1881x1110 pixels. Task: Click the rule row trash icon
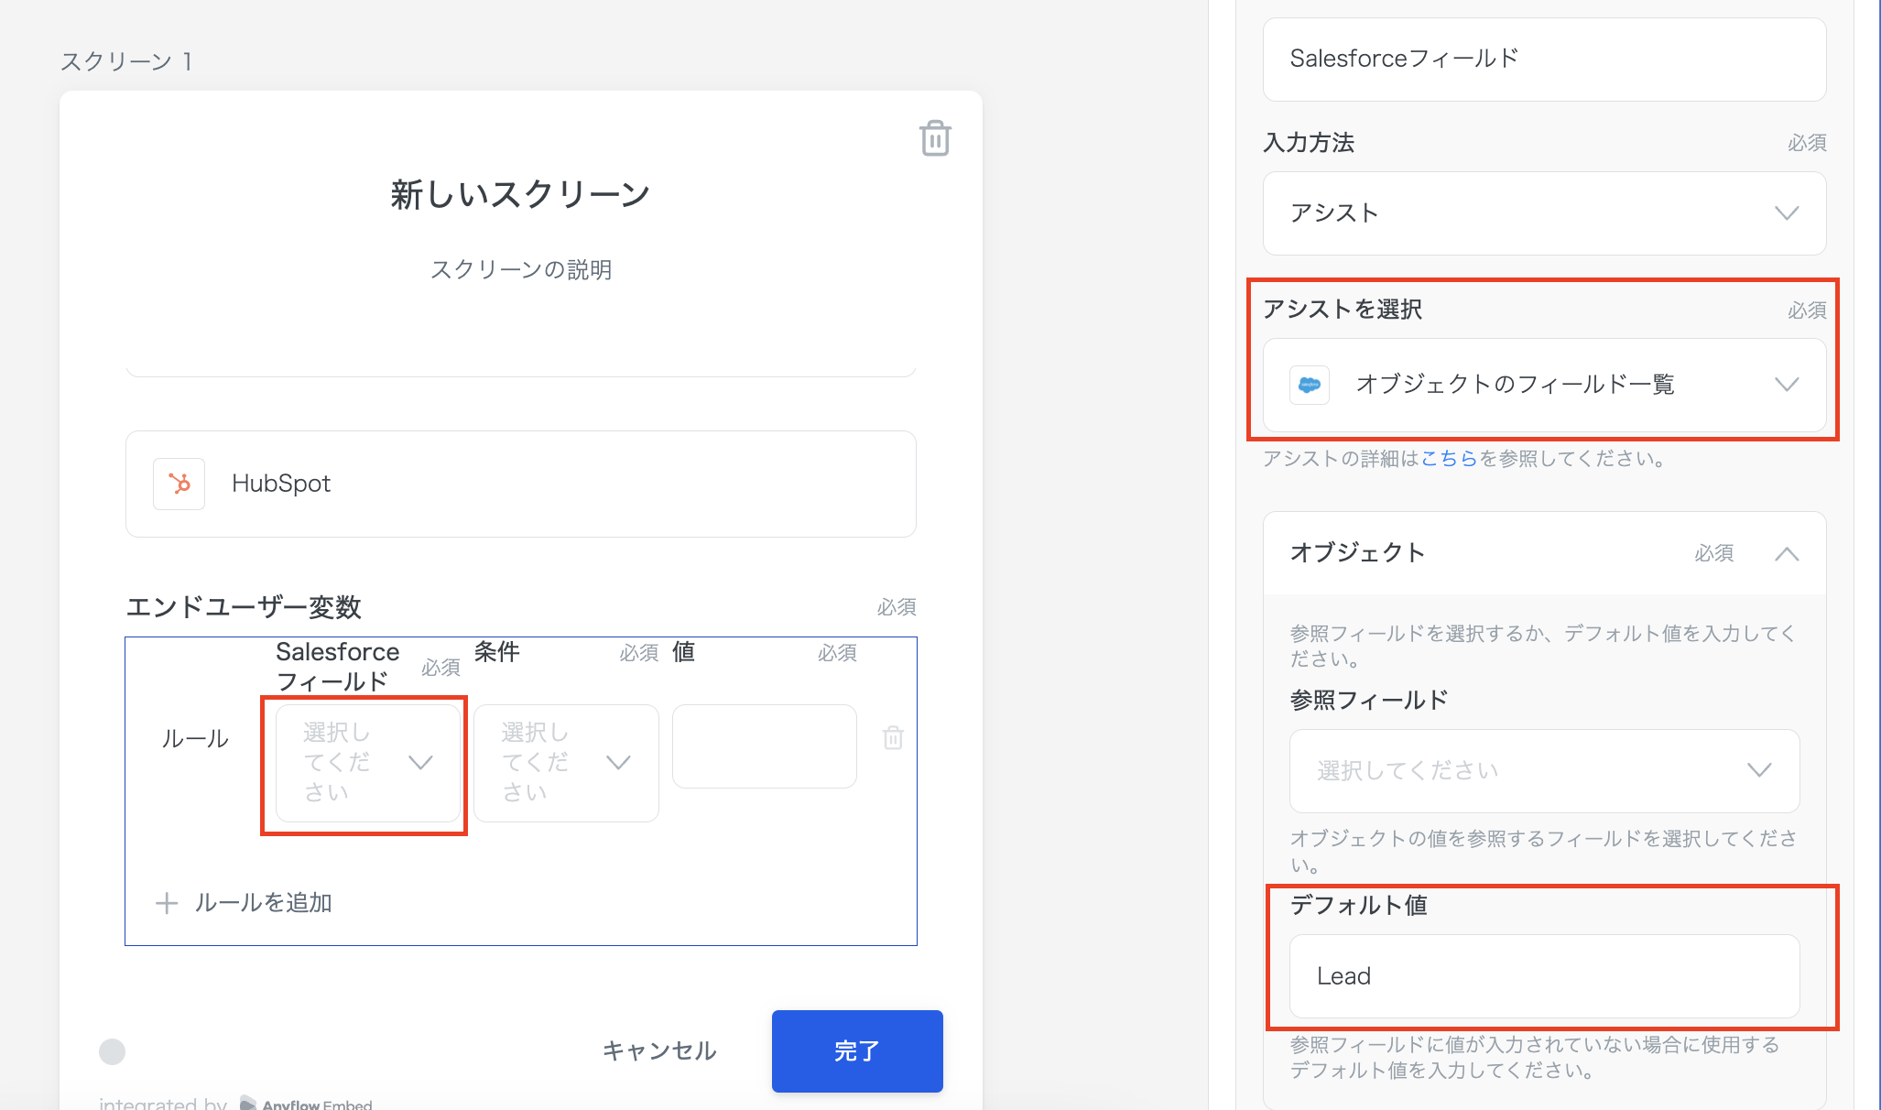[893, 738]
